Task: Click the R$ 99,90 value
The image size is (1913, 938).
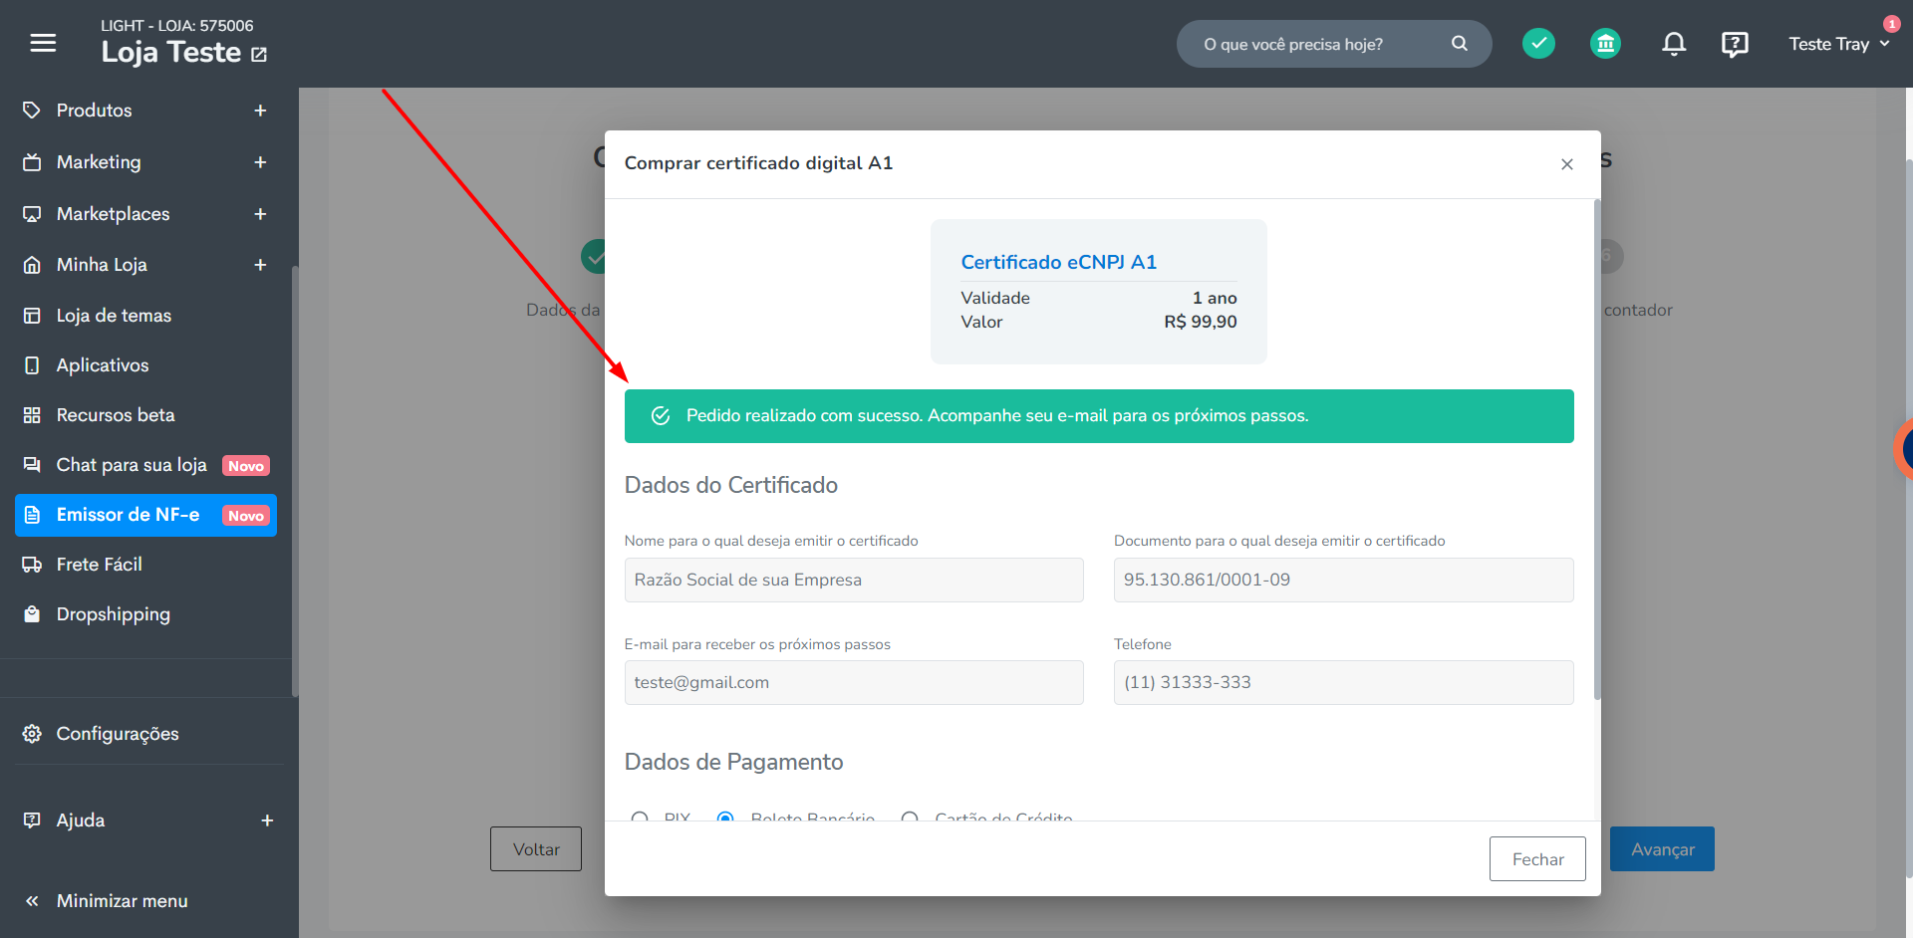Action: (1201, 322)
